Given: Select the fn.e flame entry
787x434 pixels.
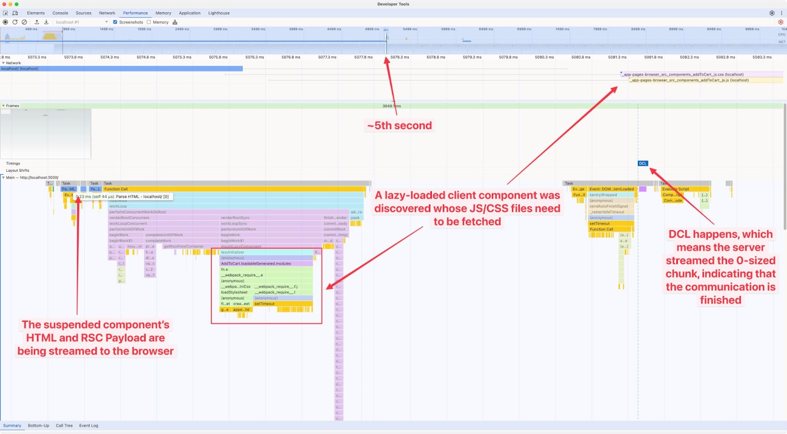Looking at the screenshot, I should (266, 270).
